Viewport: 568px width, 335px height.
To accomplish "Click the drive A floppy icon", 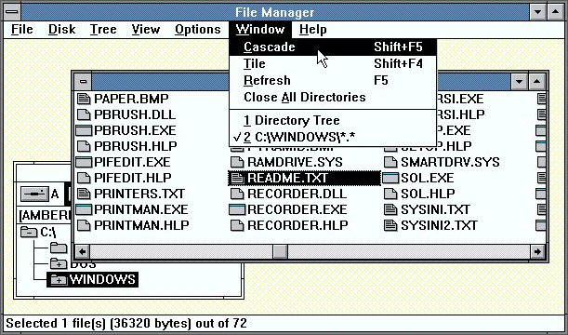I will pyautogui.click(x=34, y=194).
